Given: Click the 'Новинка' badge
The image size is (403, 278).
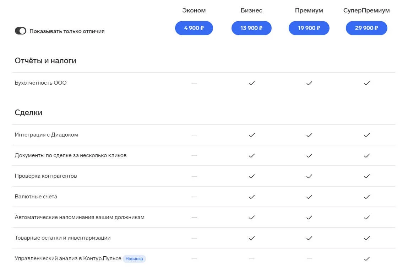Looking at the screenshot, I should click(134, 259).
